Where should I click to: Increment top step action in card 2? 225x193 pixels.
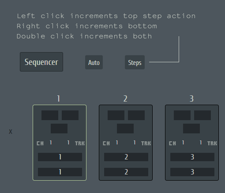[126, 157]
